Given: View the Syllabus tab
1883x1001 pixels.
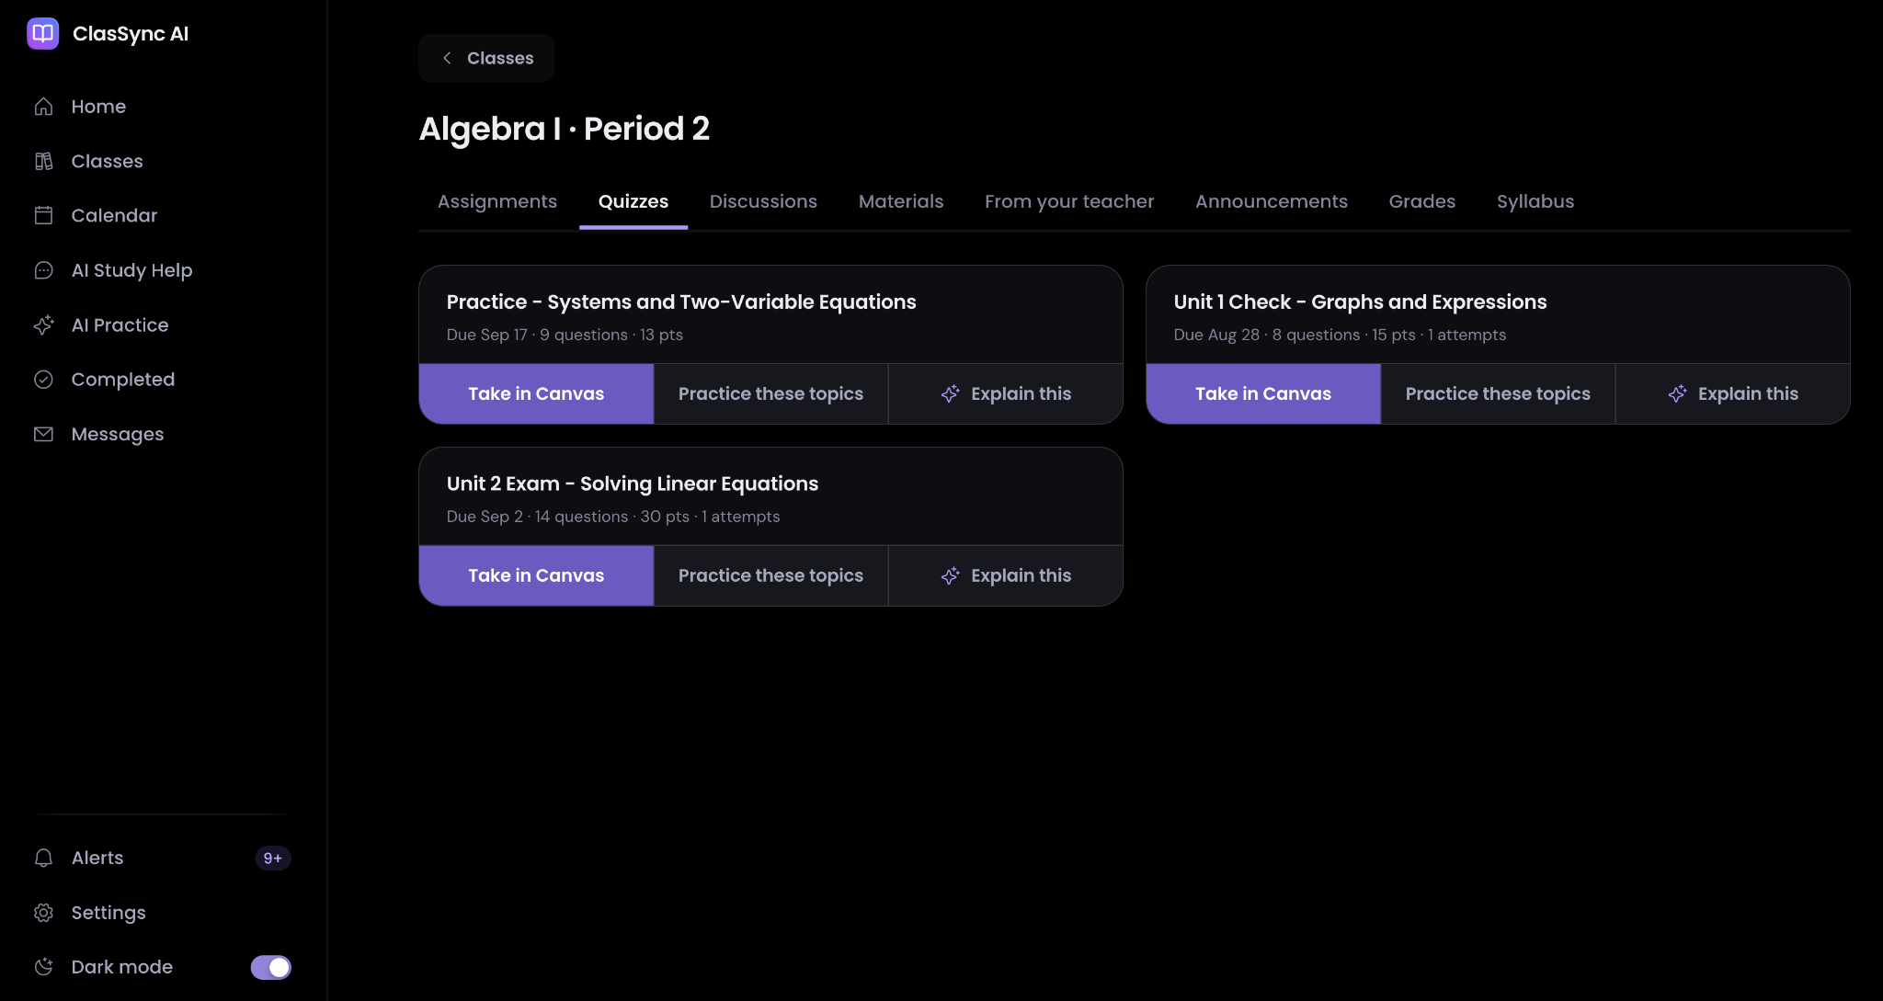Looking at the screenshot, I should point(1535,201).
